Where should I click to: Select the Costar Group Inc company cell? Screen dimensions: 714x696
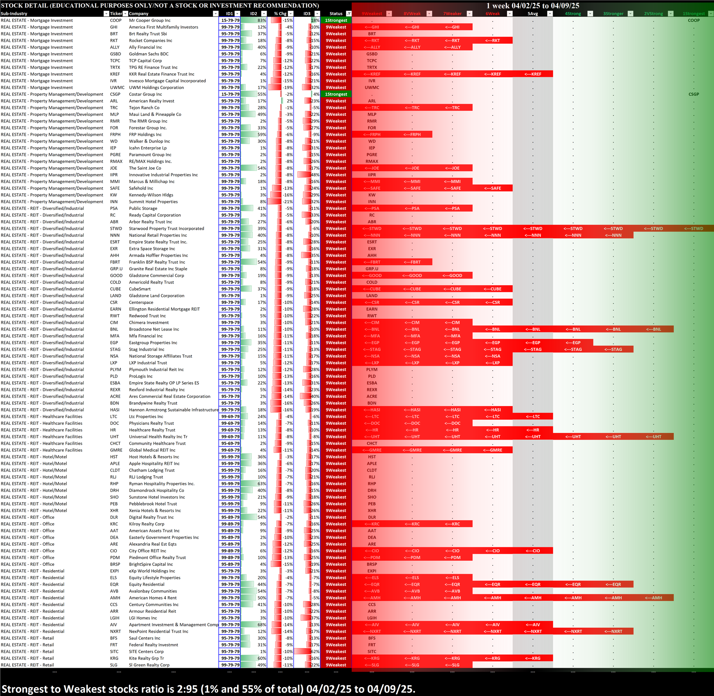145,94
